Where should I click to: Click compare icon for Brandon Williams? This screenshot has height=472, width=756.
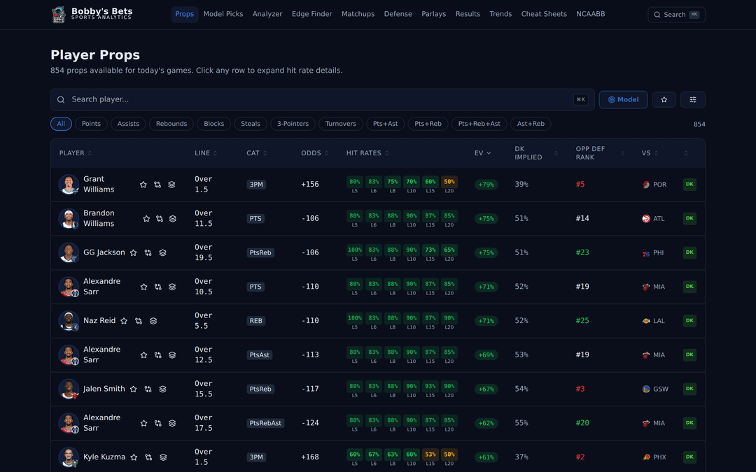[x=160, y=219]
